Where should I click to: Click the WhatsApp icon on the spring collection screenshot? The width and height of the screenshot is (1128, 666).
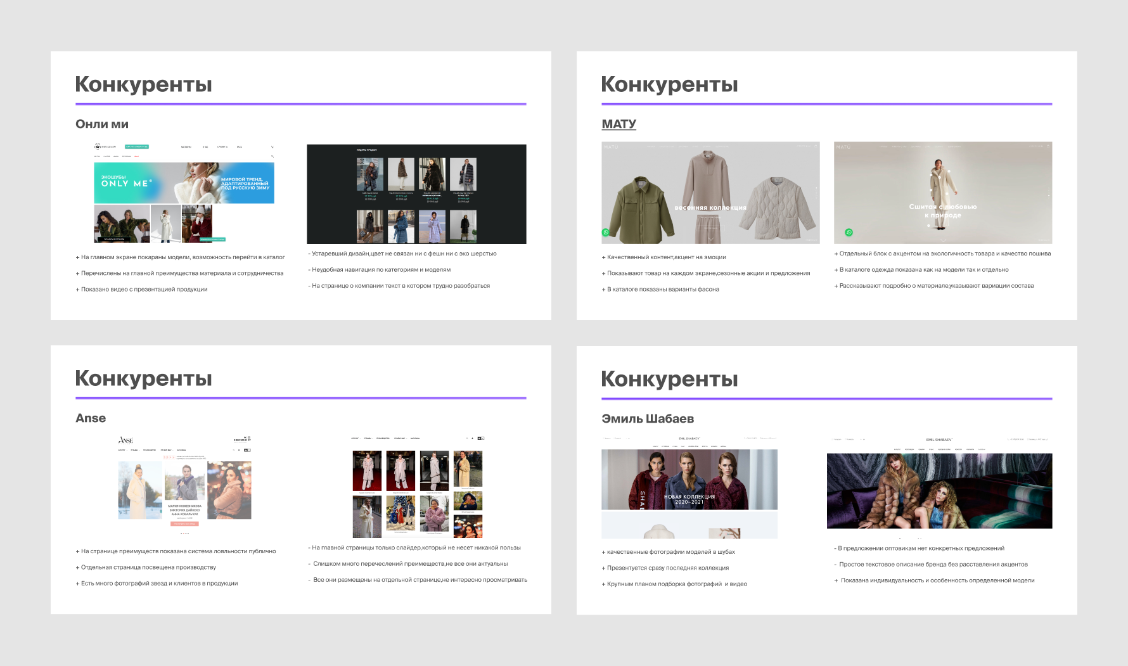coord(606,233)
